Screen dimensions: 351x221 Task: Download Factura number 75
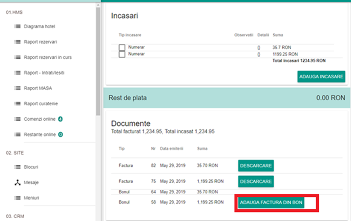[x=256, y=181]
